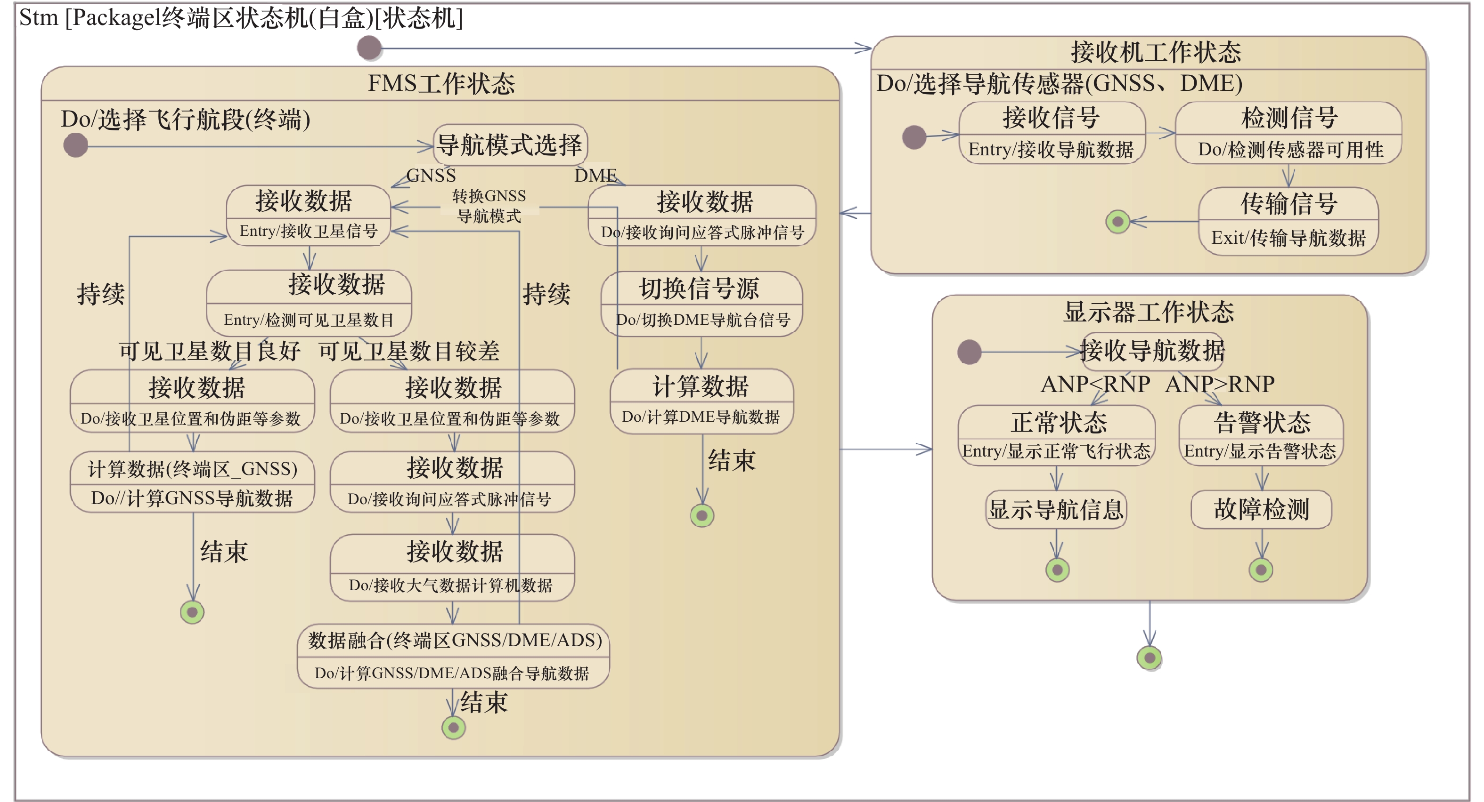Click final state below 显示器工作状态 container
The width and height of the screenshot is (1484, 802).
1150,658
